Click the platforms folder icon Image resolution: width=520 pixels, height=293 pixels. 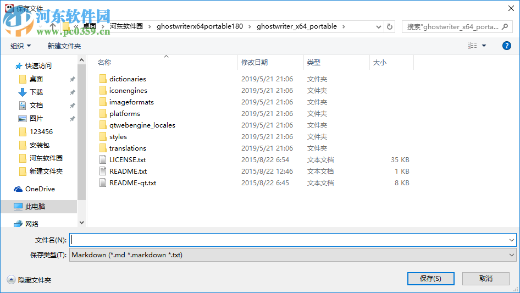[x=103, y=113]
